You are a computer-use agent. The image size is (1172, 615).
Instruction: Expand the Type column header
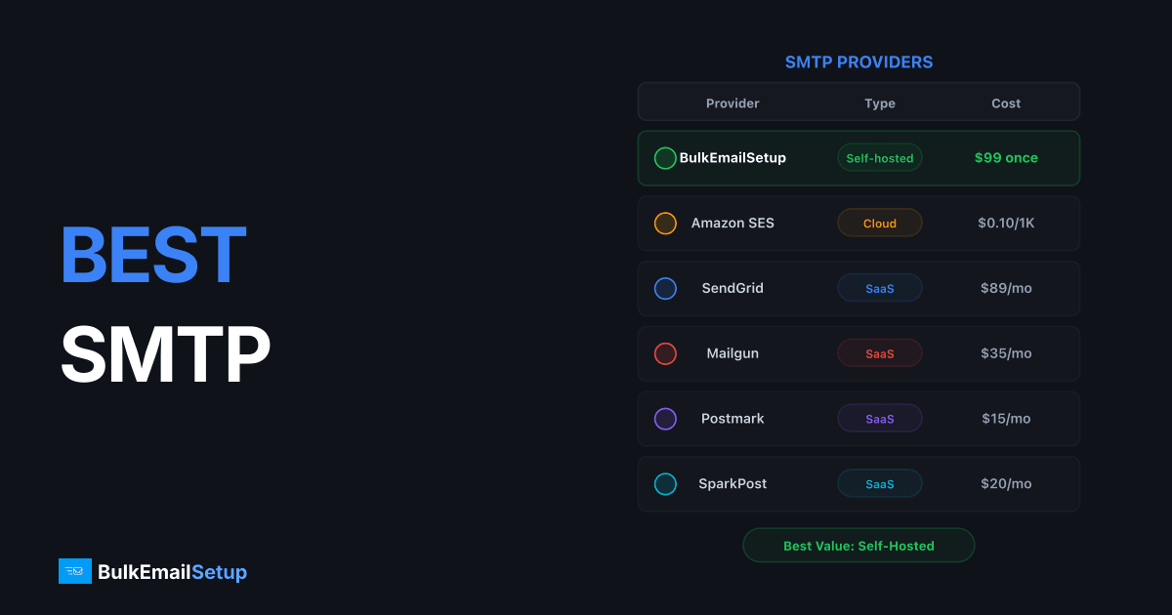point(879,102)
